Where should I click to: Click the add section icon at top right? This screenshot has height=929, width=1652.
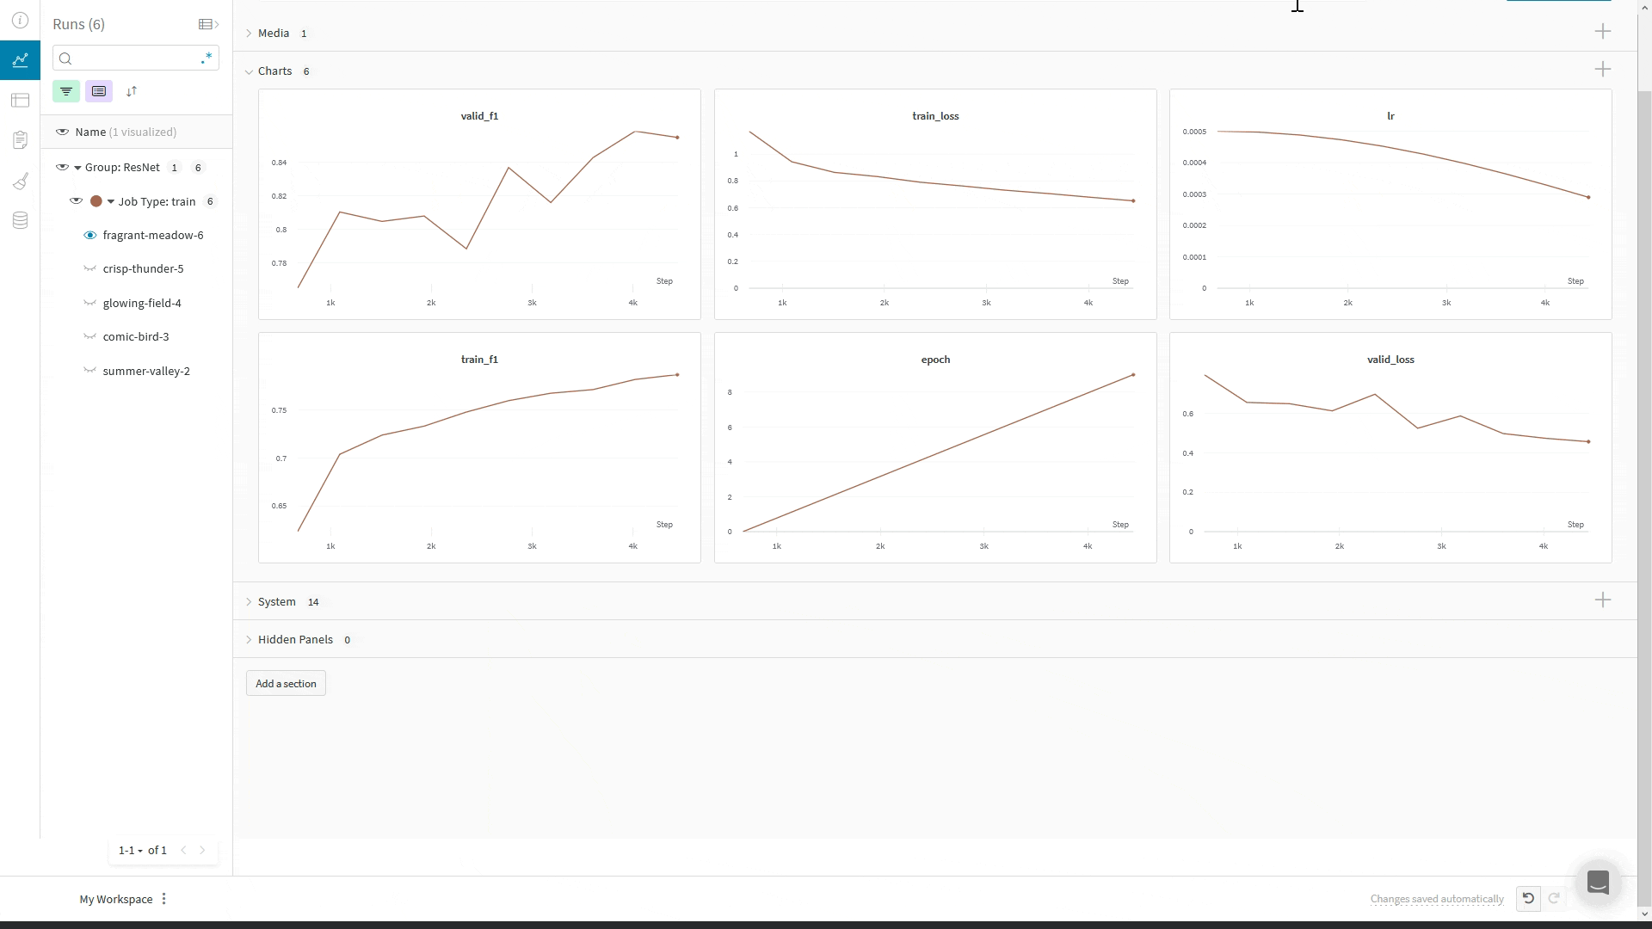click(1602, 32)
